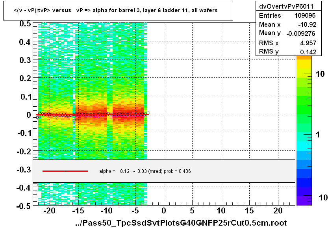Image resolution: width=328 pixels, height=228 pixels.
Task: Click the y-axis label -0.1
Action: [24, 133]
